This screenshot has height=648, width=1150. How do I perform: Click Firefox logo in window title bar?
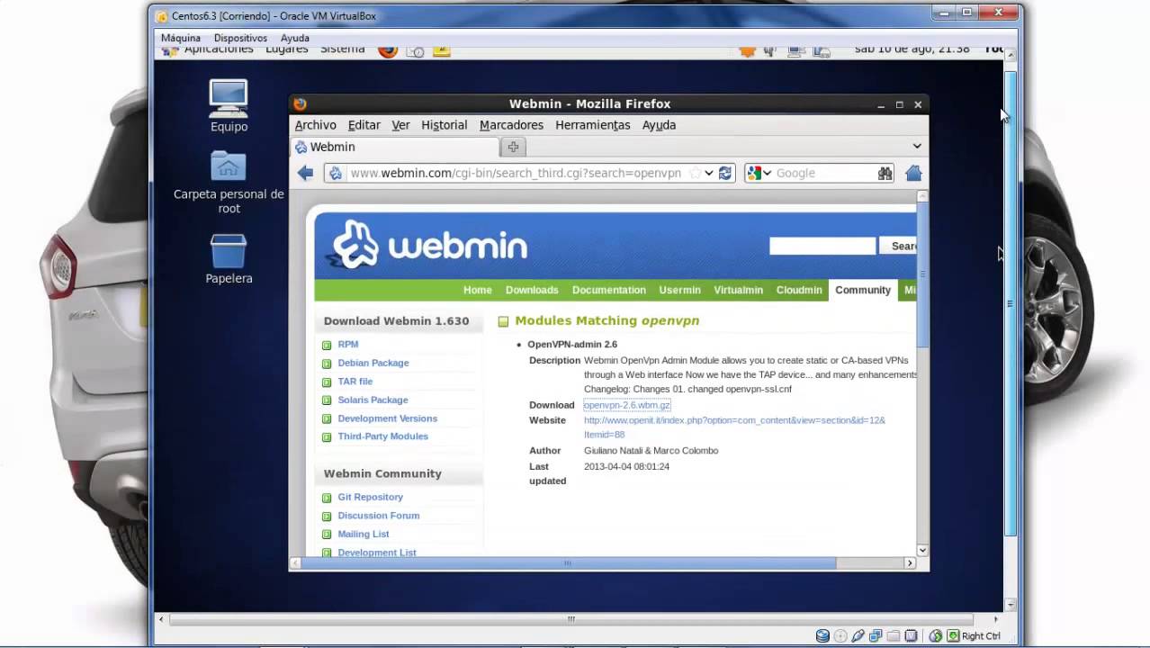coord(300,104)
